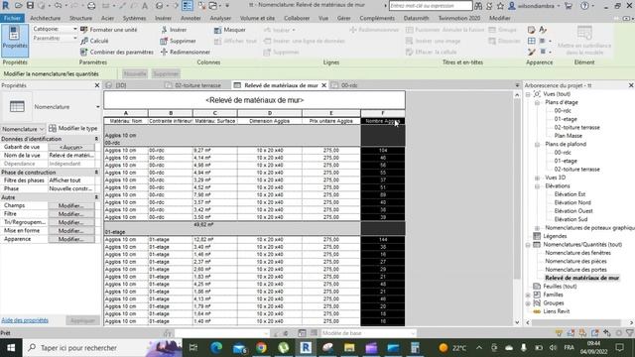Switch to the 00-rdc view tab

click(x=345, y=85)
